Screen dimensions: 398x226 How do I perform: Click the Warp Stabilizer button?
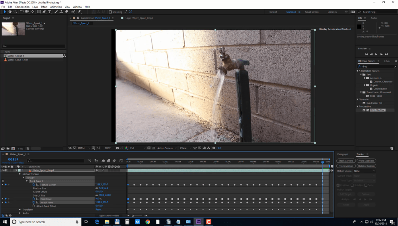(x=366, y=161)
